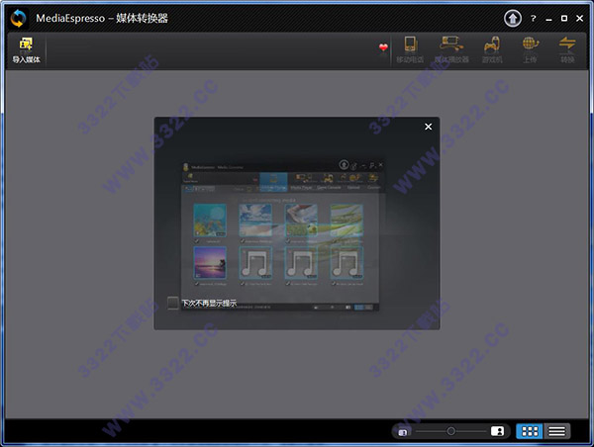The width and height of the screenshot is (594, 447).
Task: Switch to list details view
Action: coord(556,431)
